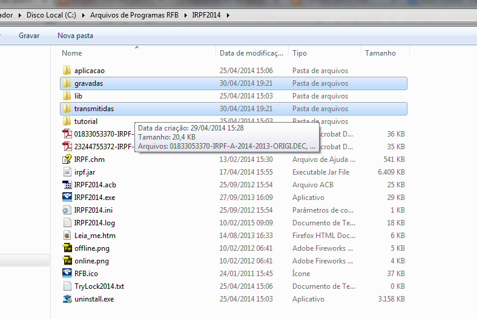Click the folder name tutorial

[86, 121]
